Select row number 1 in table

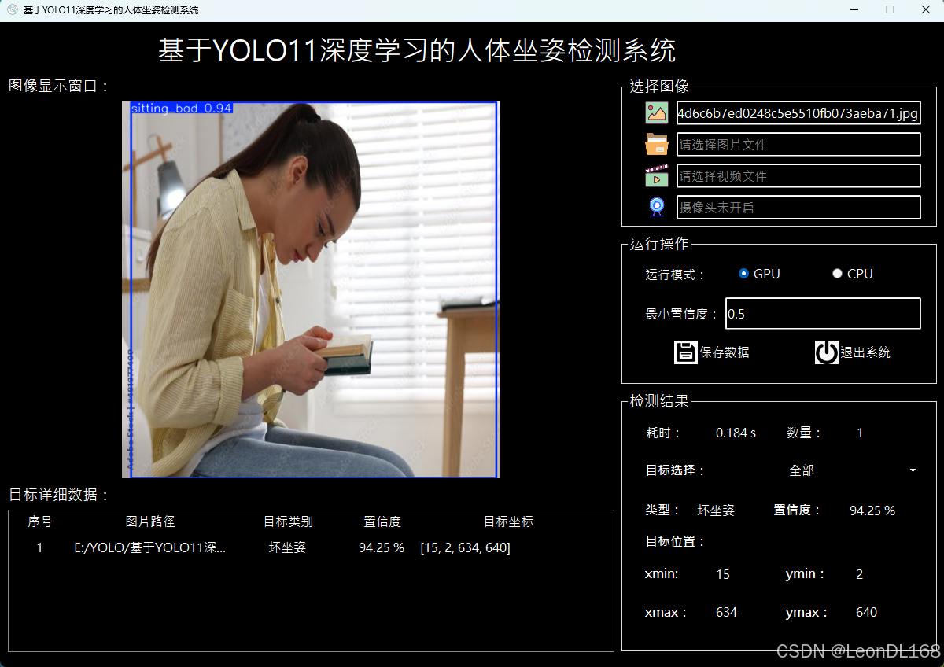coord(40,547)
